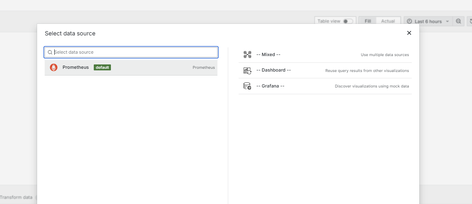Click the green default badge
This screenshot has width=472, height=204.
(102, 68)
